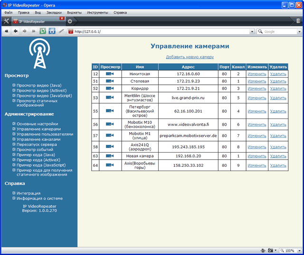304x255 pixels.
Task: Open Просмотр видео (ActiveX) sidebar link
Action: click(41, 91)
